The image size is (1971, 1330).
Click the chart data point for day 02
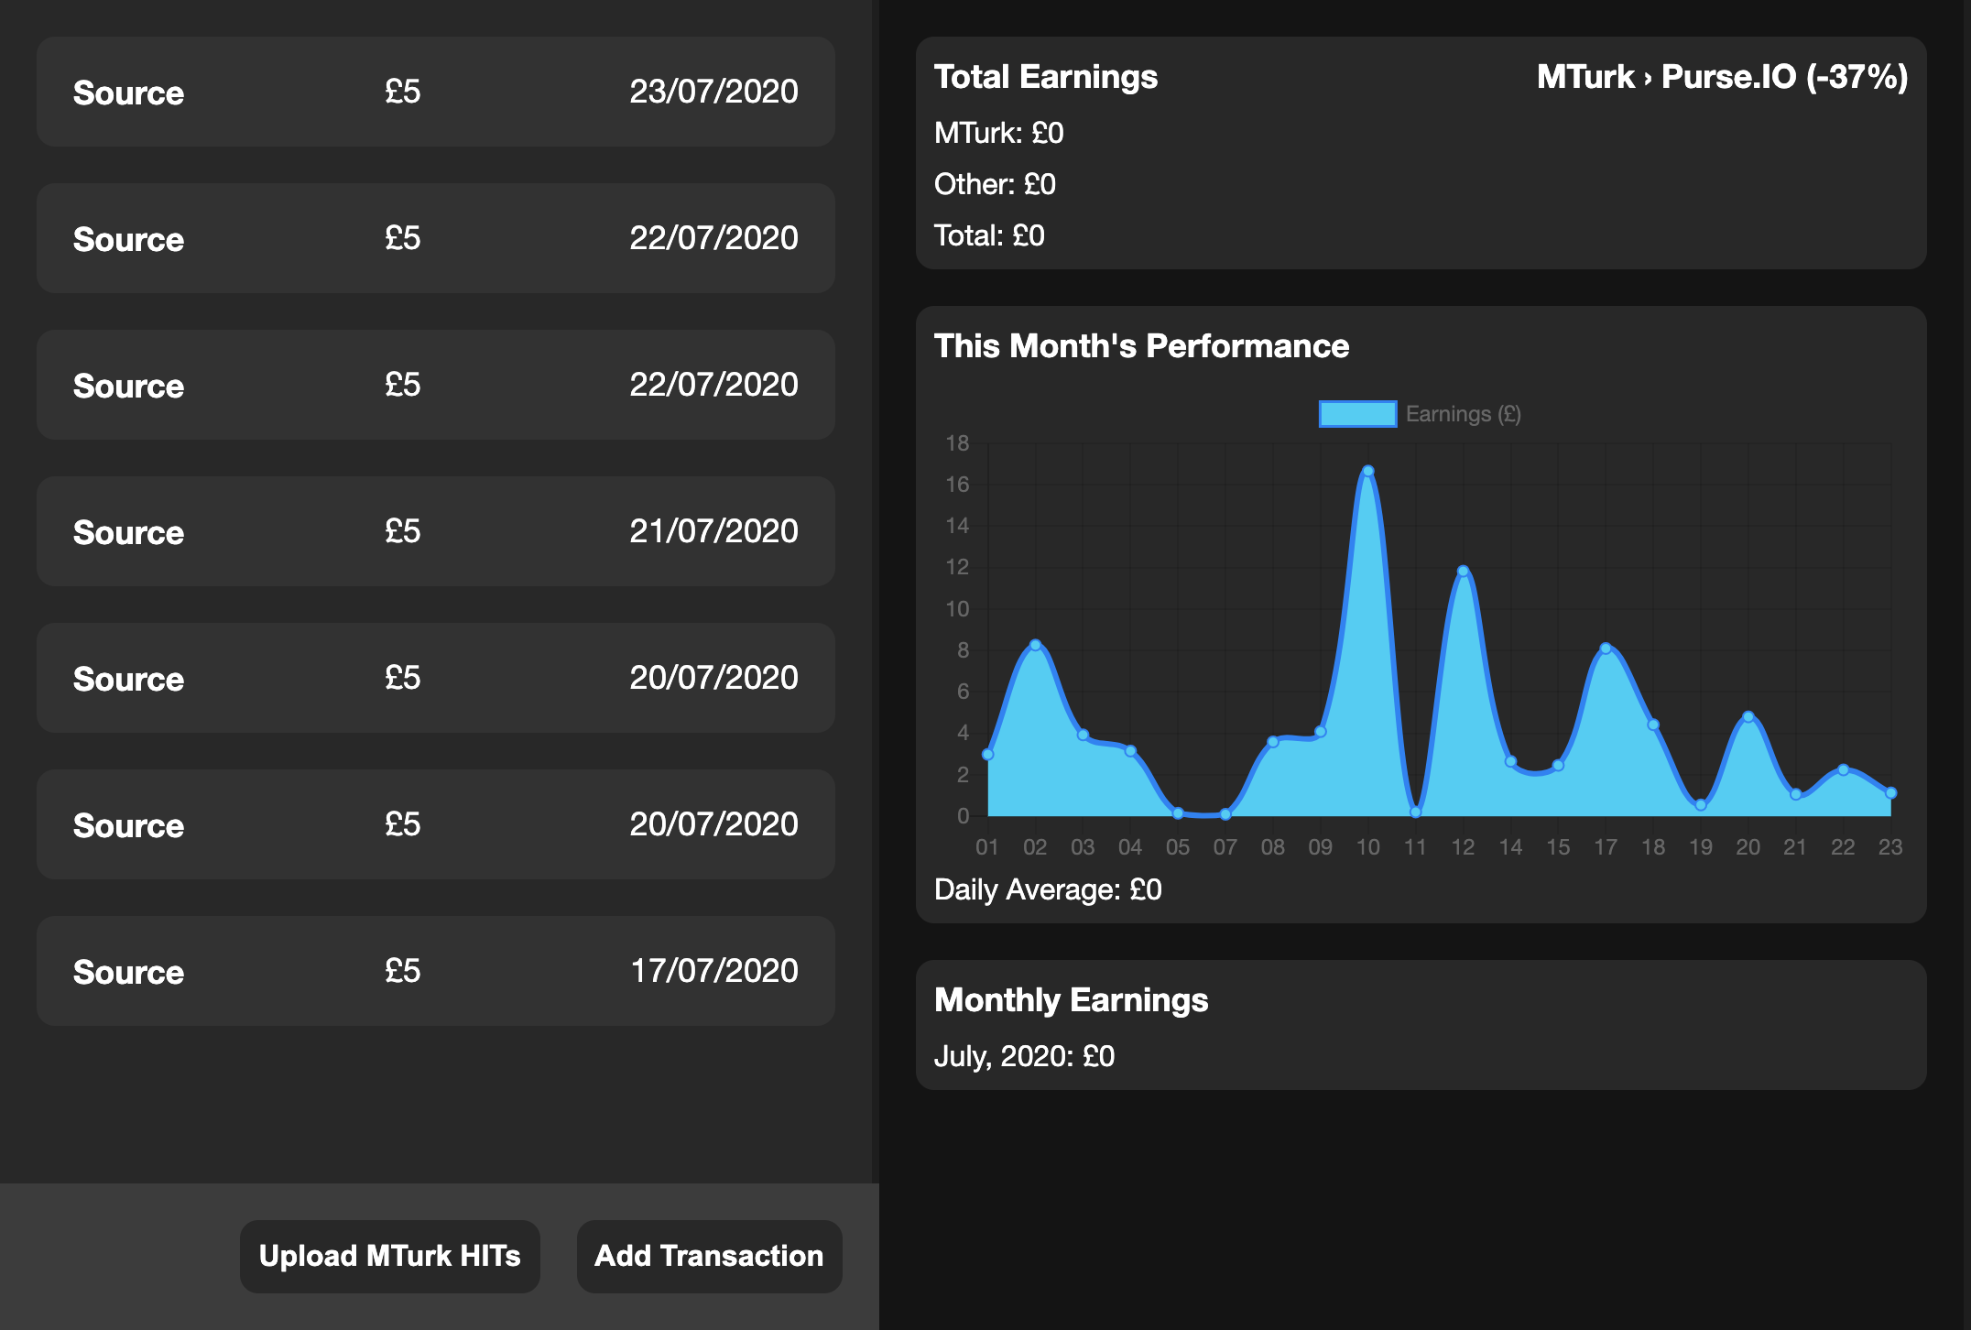click(x=1035, y=645)
